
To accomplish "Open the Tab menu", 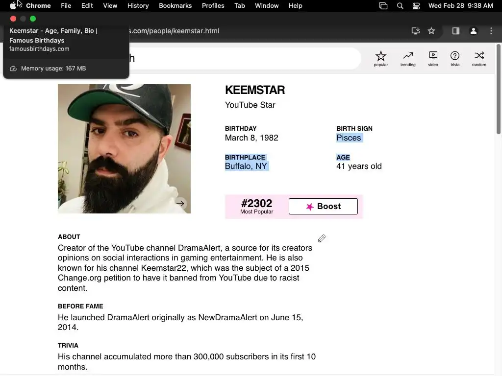I will tap(239, 6).
